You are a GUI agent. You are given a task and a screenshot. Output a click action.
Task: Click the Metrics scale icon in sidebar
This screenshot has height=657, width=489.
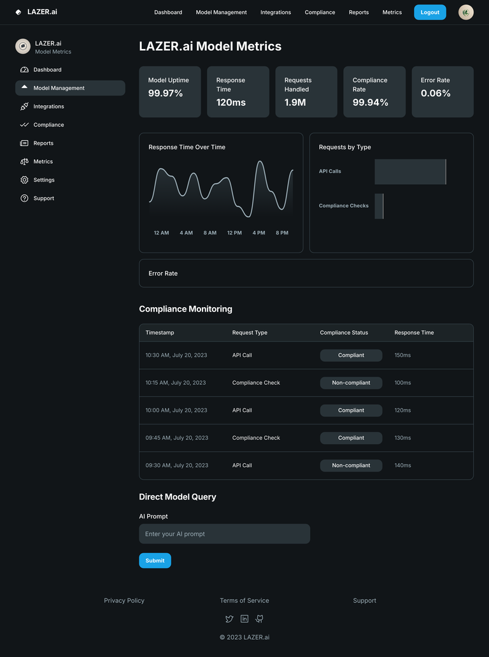24,162
